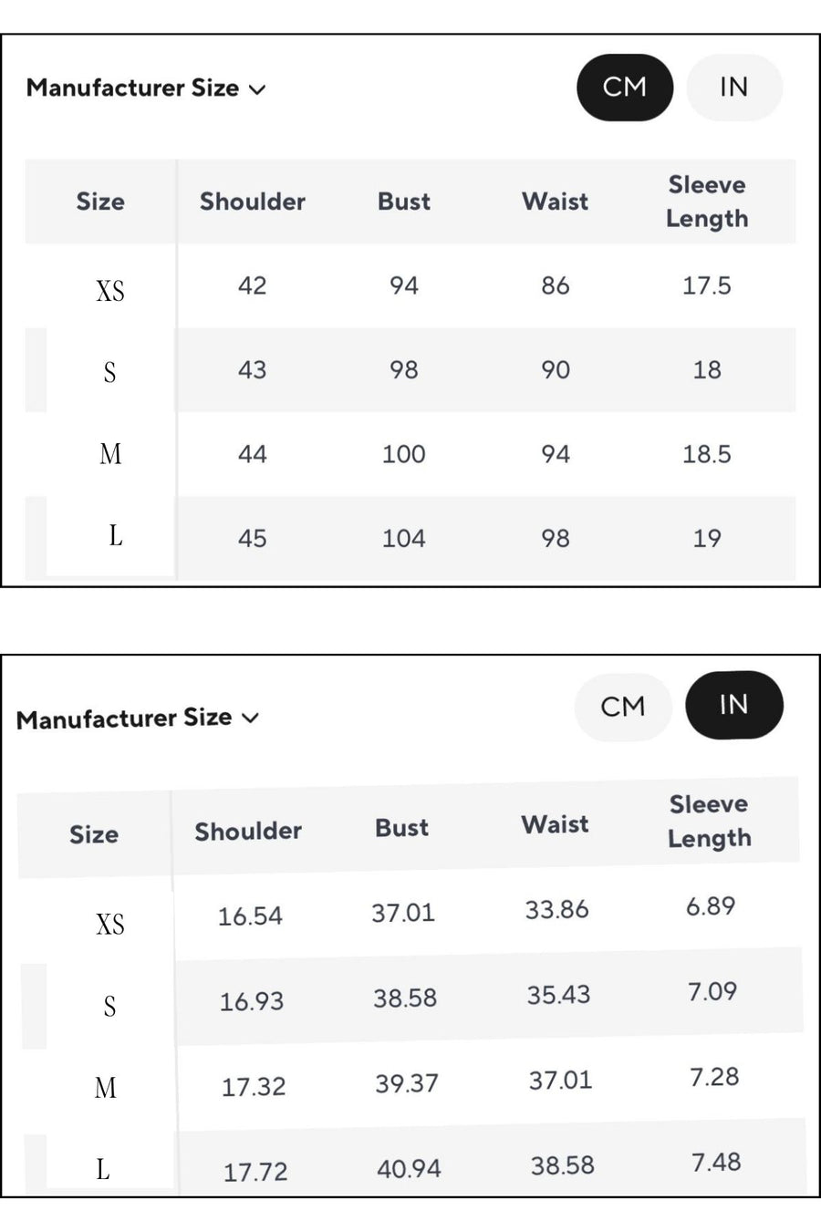821x1231 pixels.
Task: Select size L in the bottom chart
Action: click(103, 1170)
